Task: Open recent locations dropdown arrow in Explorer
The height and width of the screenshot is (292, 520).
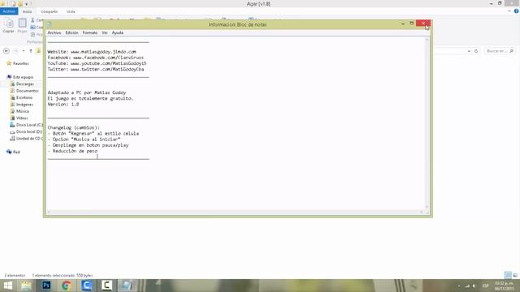Action: (x=24, y=51)
